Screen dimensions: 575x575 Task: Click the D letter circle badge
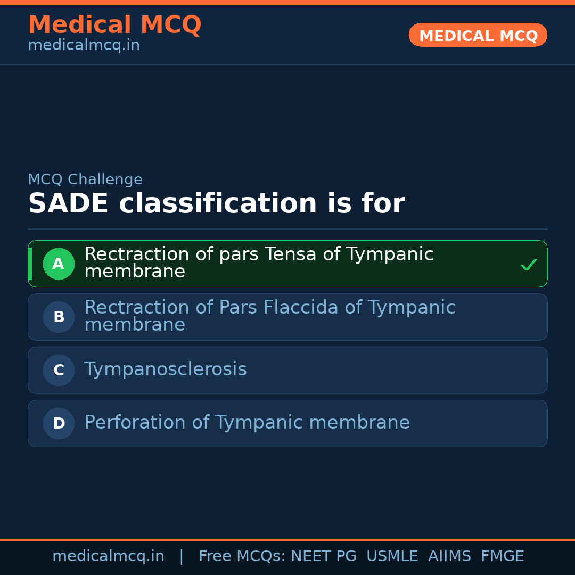click(59, 423)
